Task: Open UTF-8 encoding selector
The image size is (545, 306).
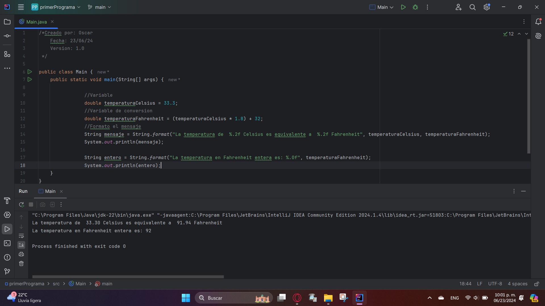Action: pyautogui.click(x=495, y=284)
